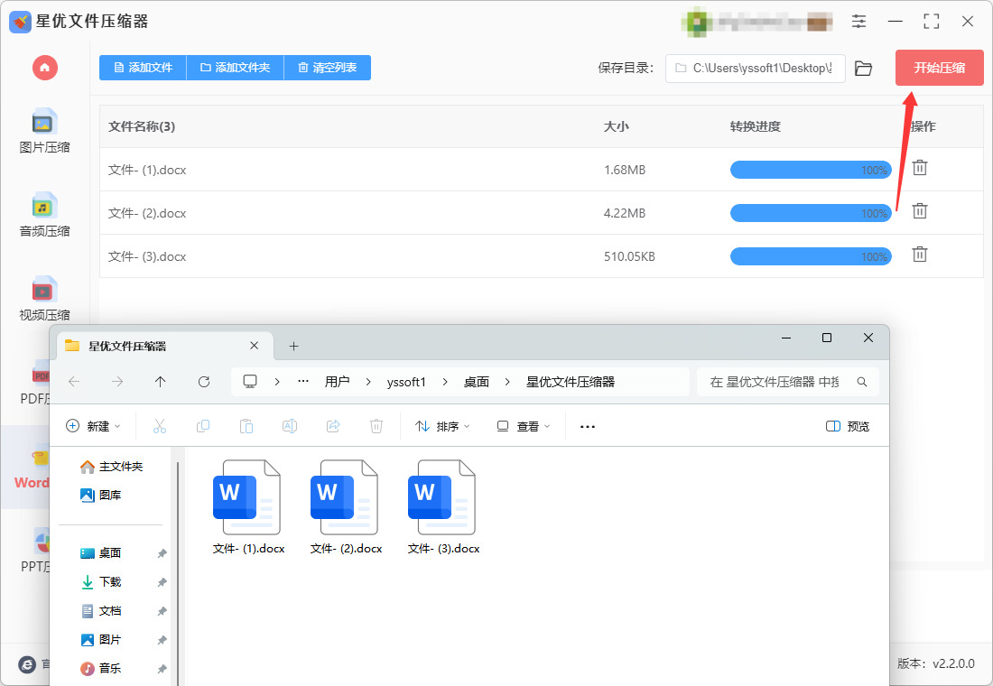Click the 添加文件夹 button
The height and width of the screenshot is (686, 993).
point(235,68)
